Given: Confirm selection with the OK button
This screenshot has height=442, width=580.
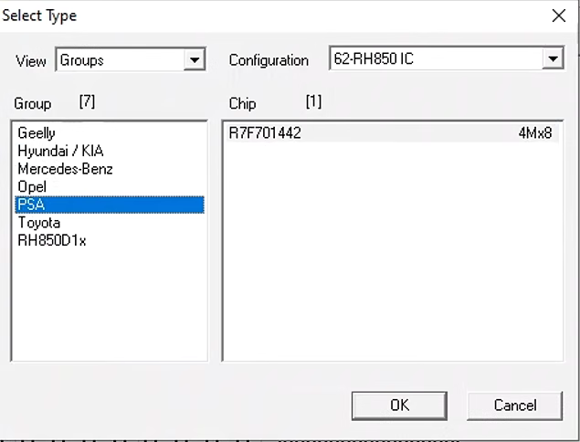Looking at the screenshot, I should click(399, 405).
